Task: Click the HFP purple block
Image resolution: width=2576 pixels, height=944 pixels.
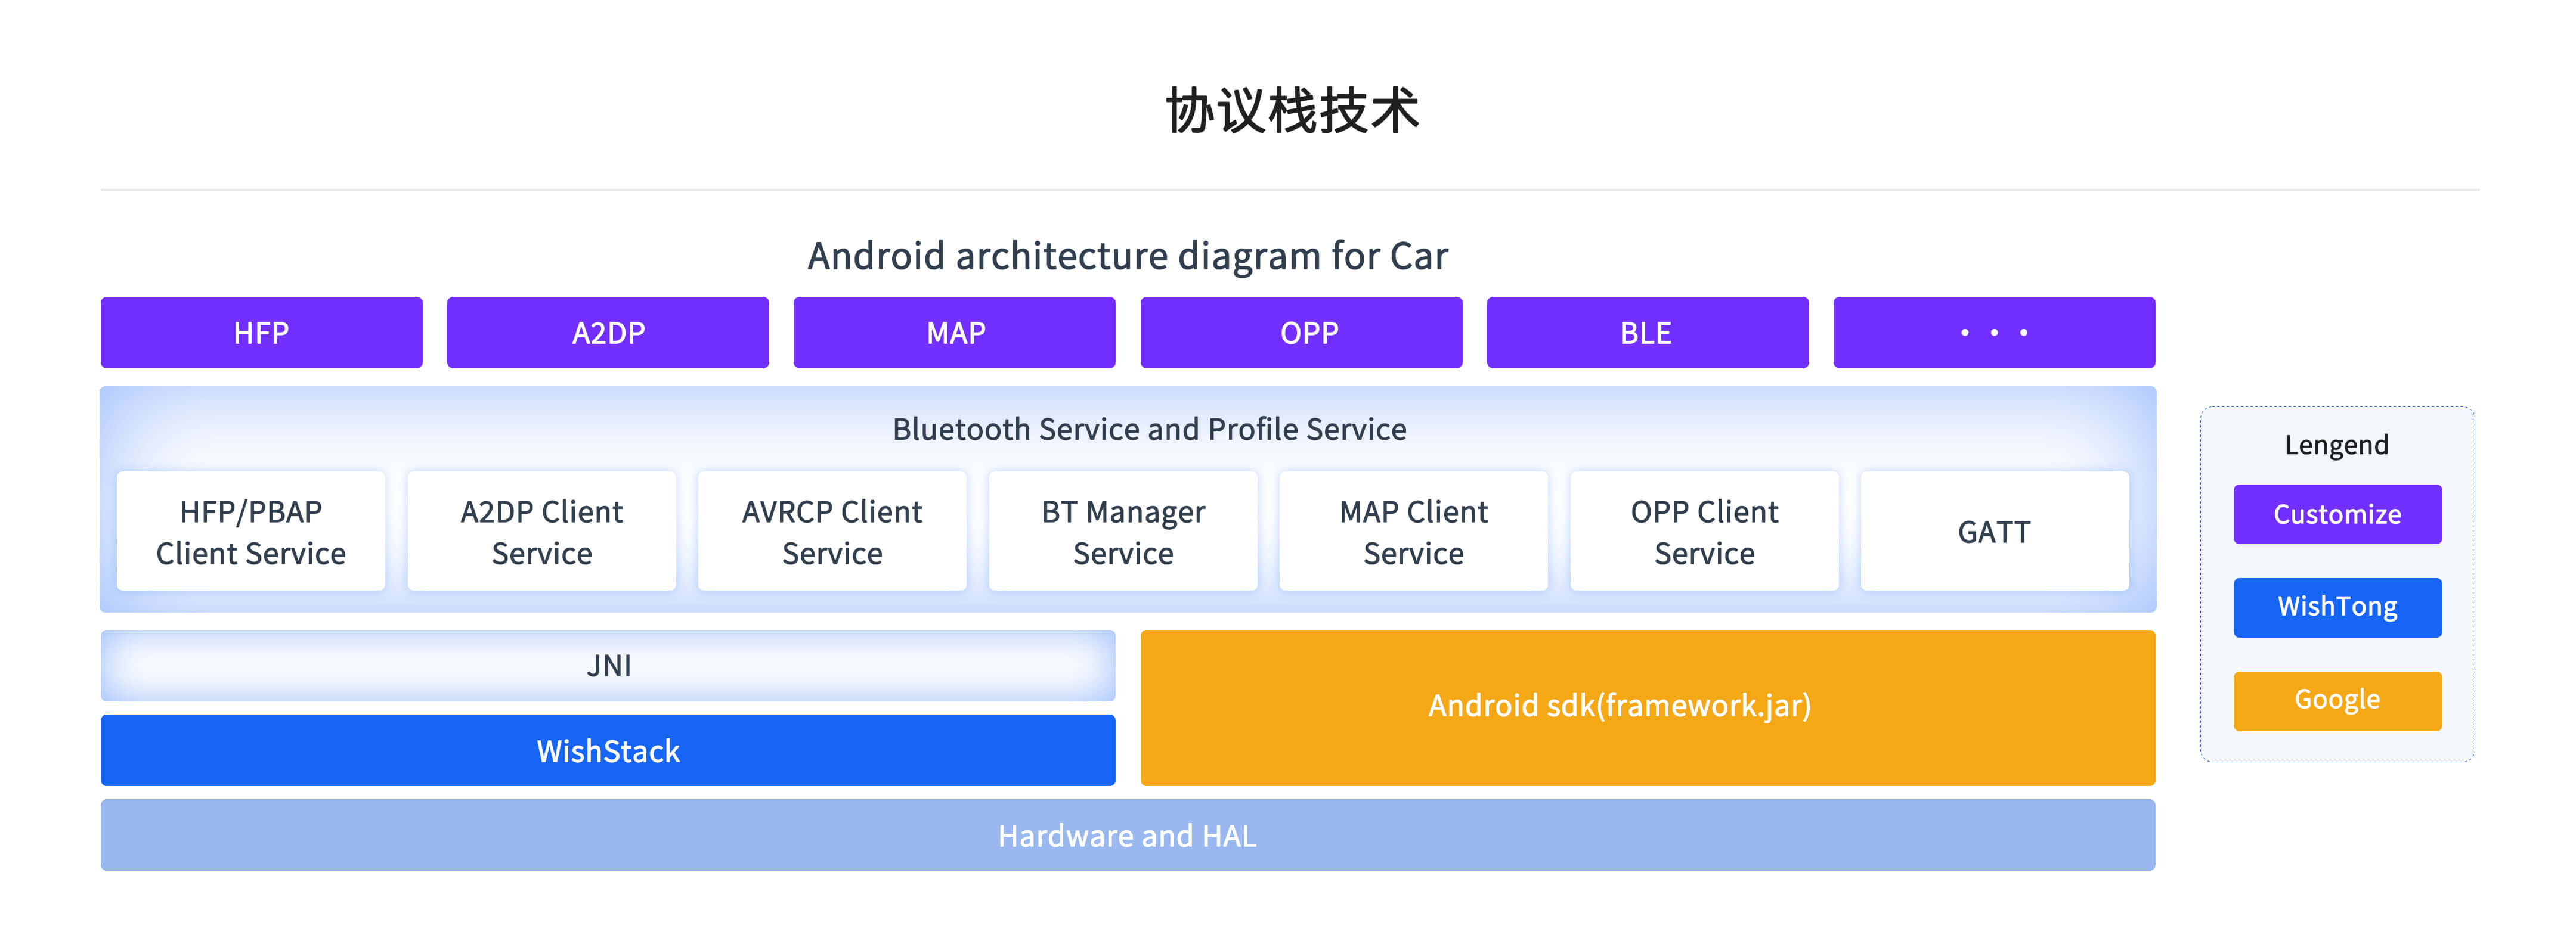Action: tap(261, 333)
